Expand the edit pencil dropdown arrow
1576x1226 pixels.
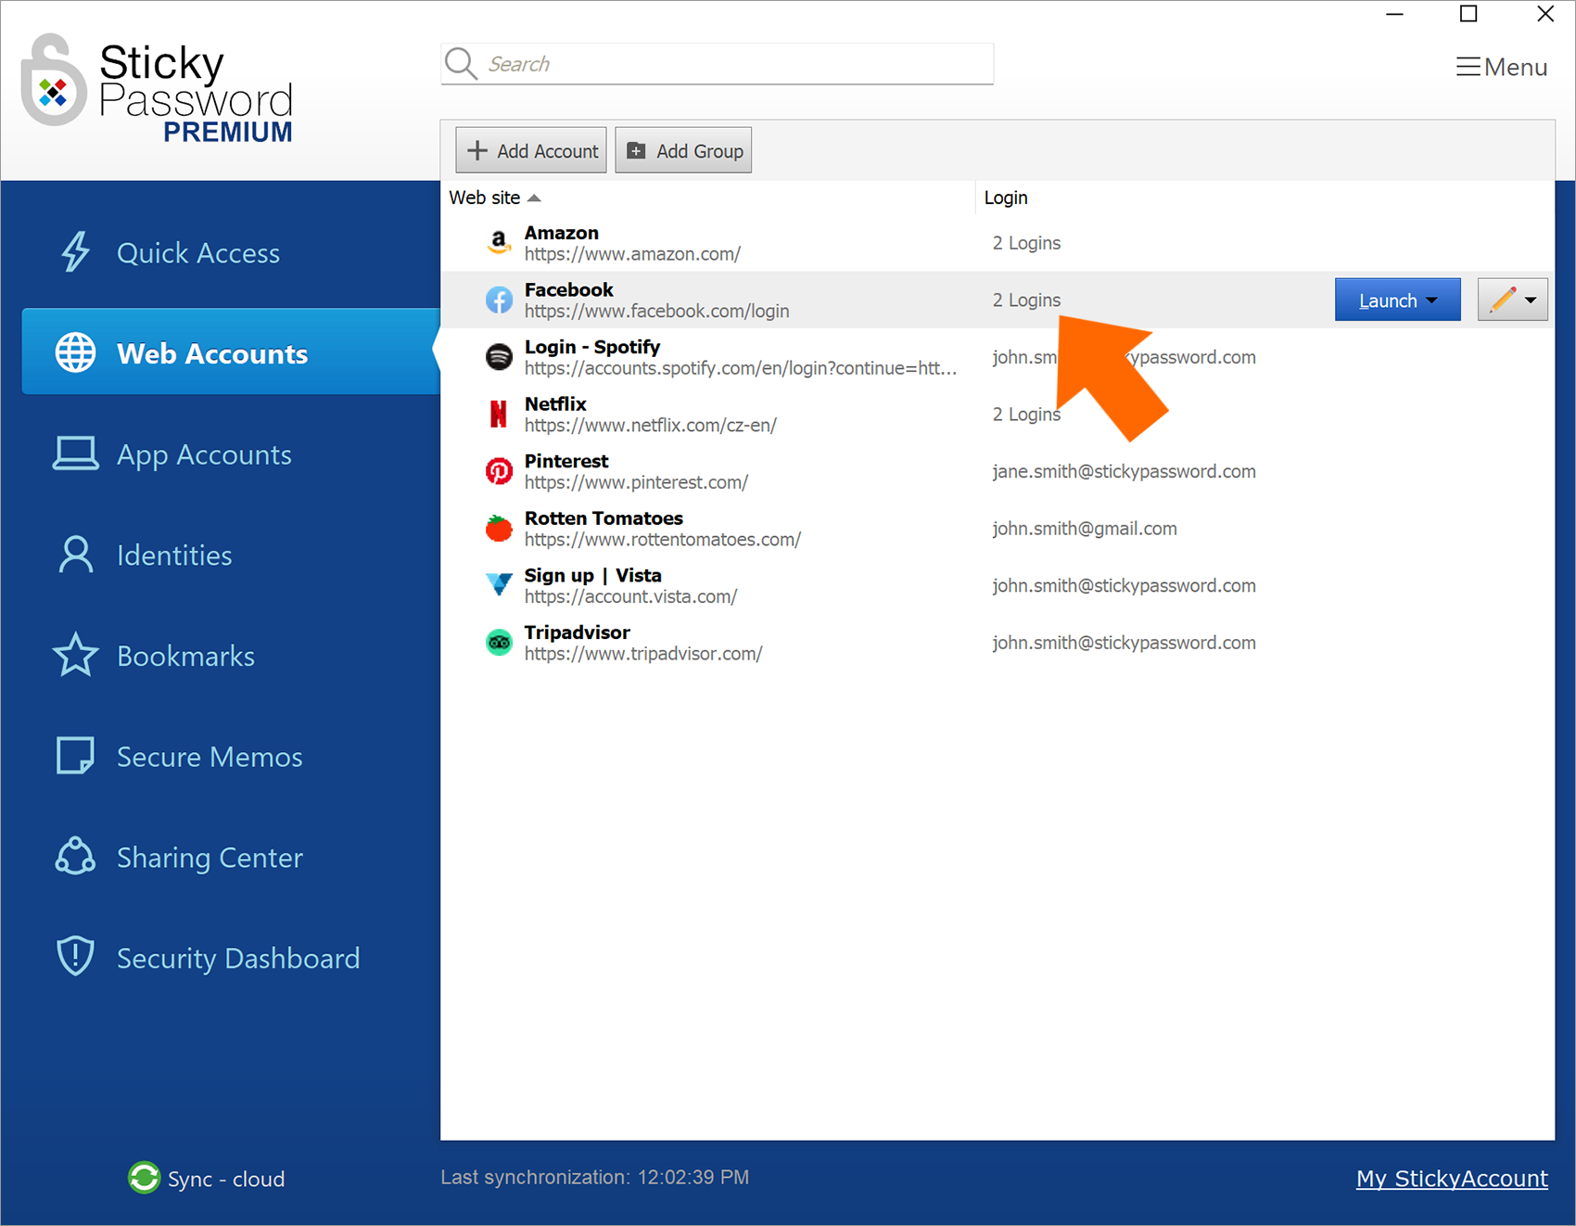point(1531,300)
